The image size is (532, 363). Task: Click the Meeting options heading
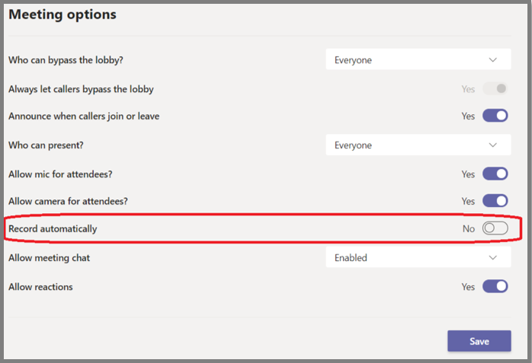click(x=62, y=14)
